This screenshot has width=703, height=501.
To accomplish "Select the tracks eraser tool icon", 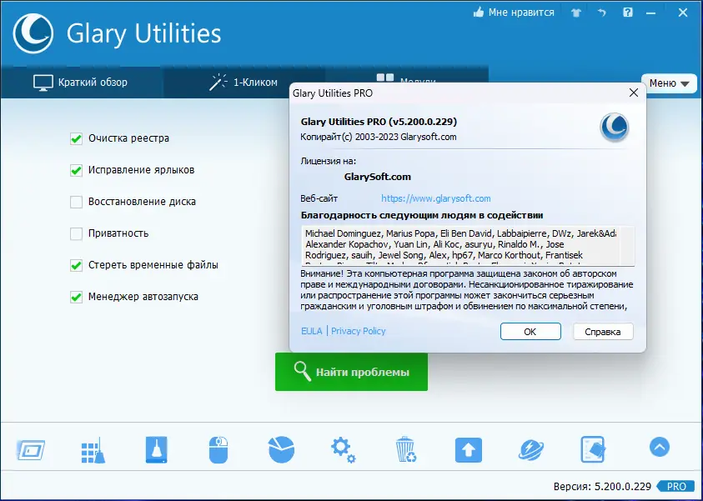I will tap(593, 450).
